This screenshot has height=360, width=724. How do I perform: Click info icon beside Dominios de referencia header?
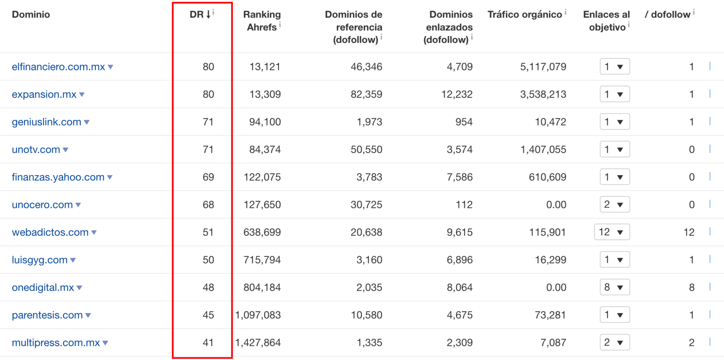click(381, 37)
